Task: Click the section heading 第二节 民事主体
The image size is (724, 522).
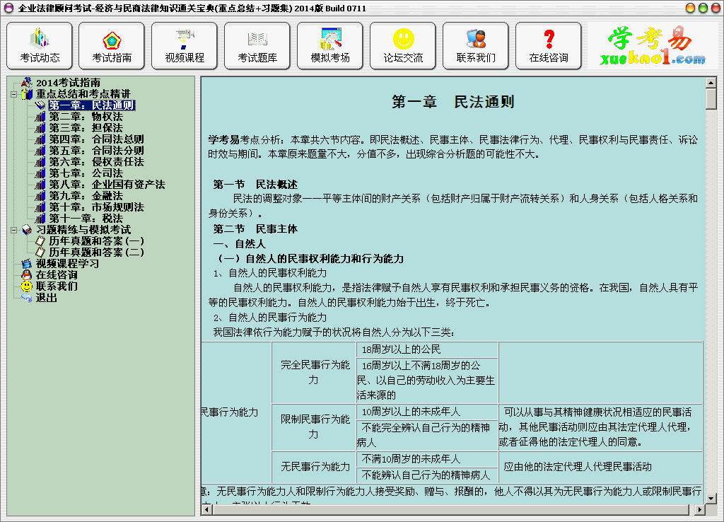Action: [x=255, y=228]
